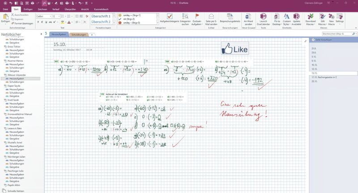
Task: Click An Word senden icon
Action: pos(248,19)
